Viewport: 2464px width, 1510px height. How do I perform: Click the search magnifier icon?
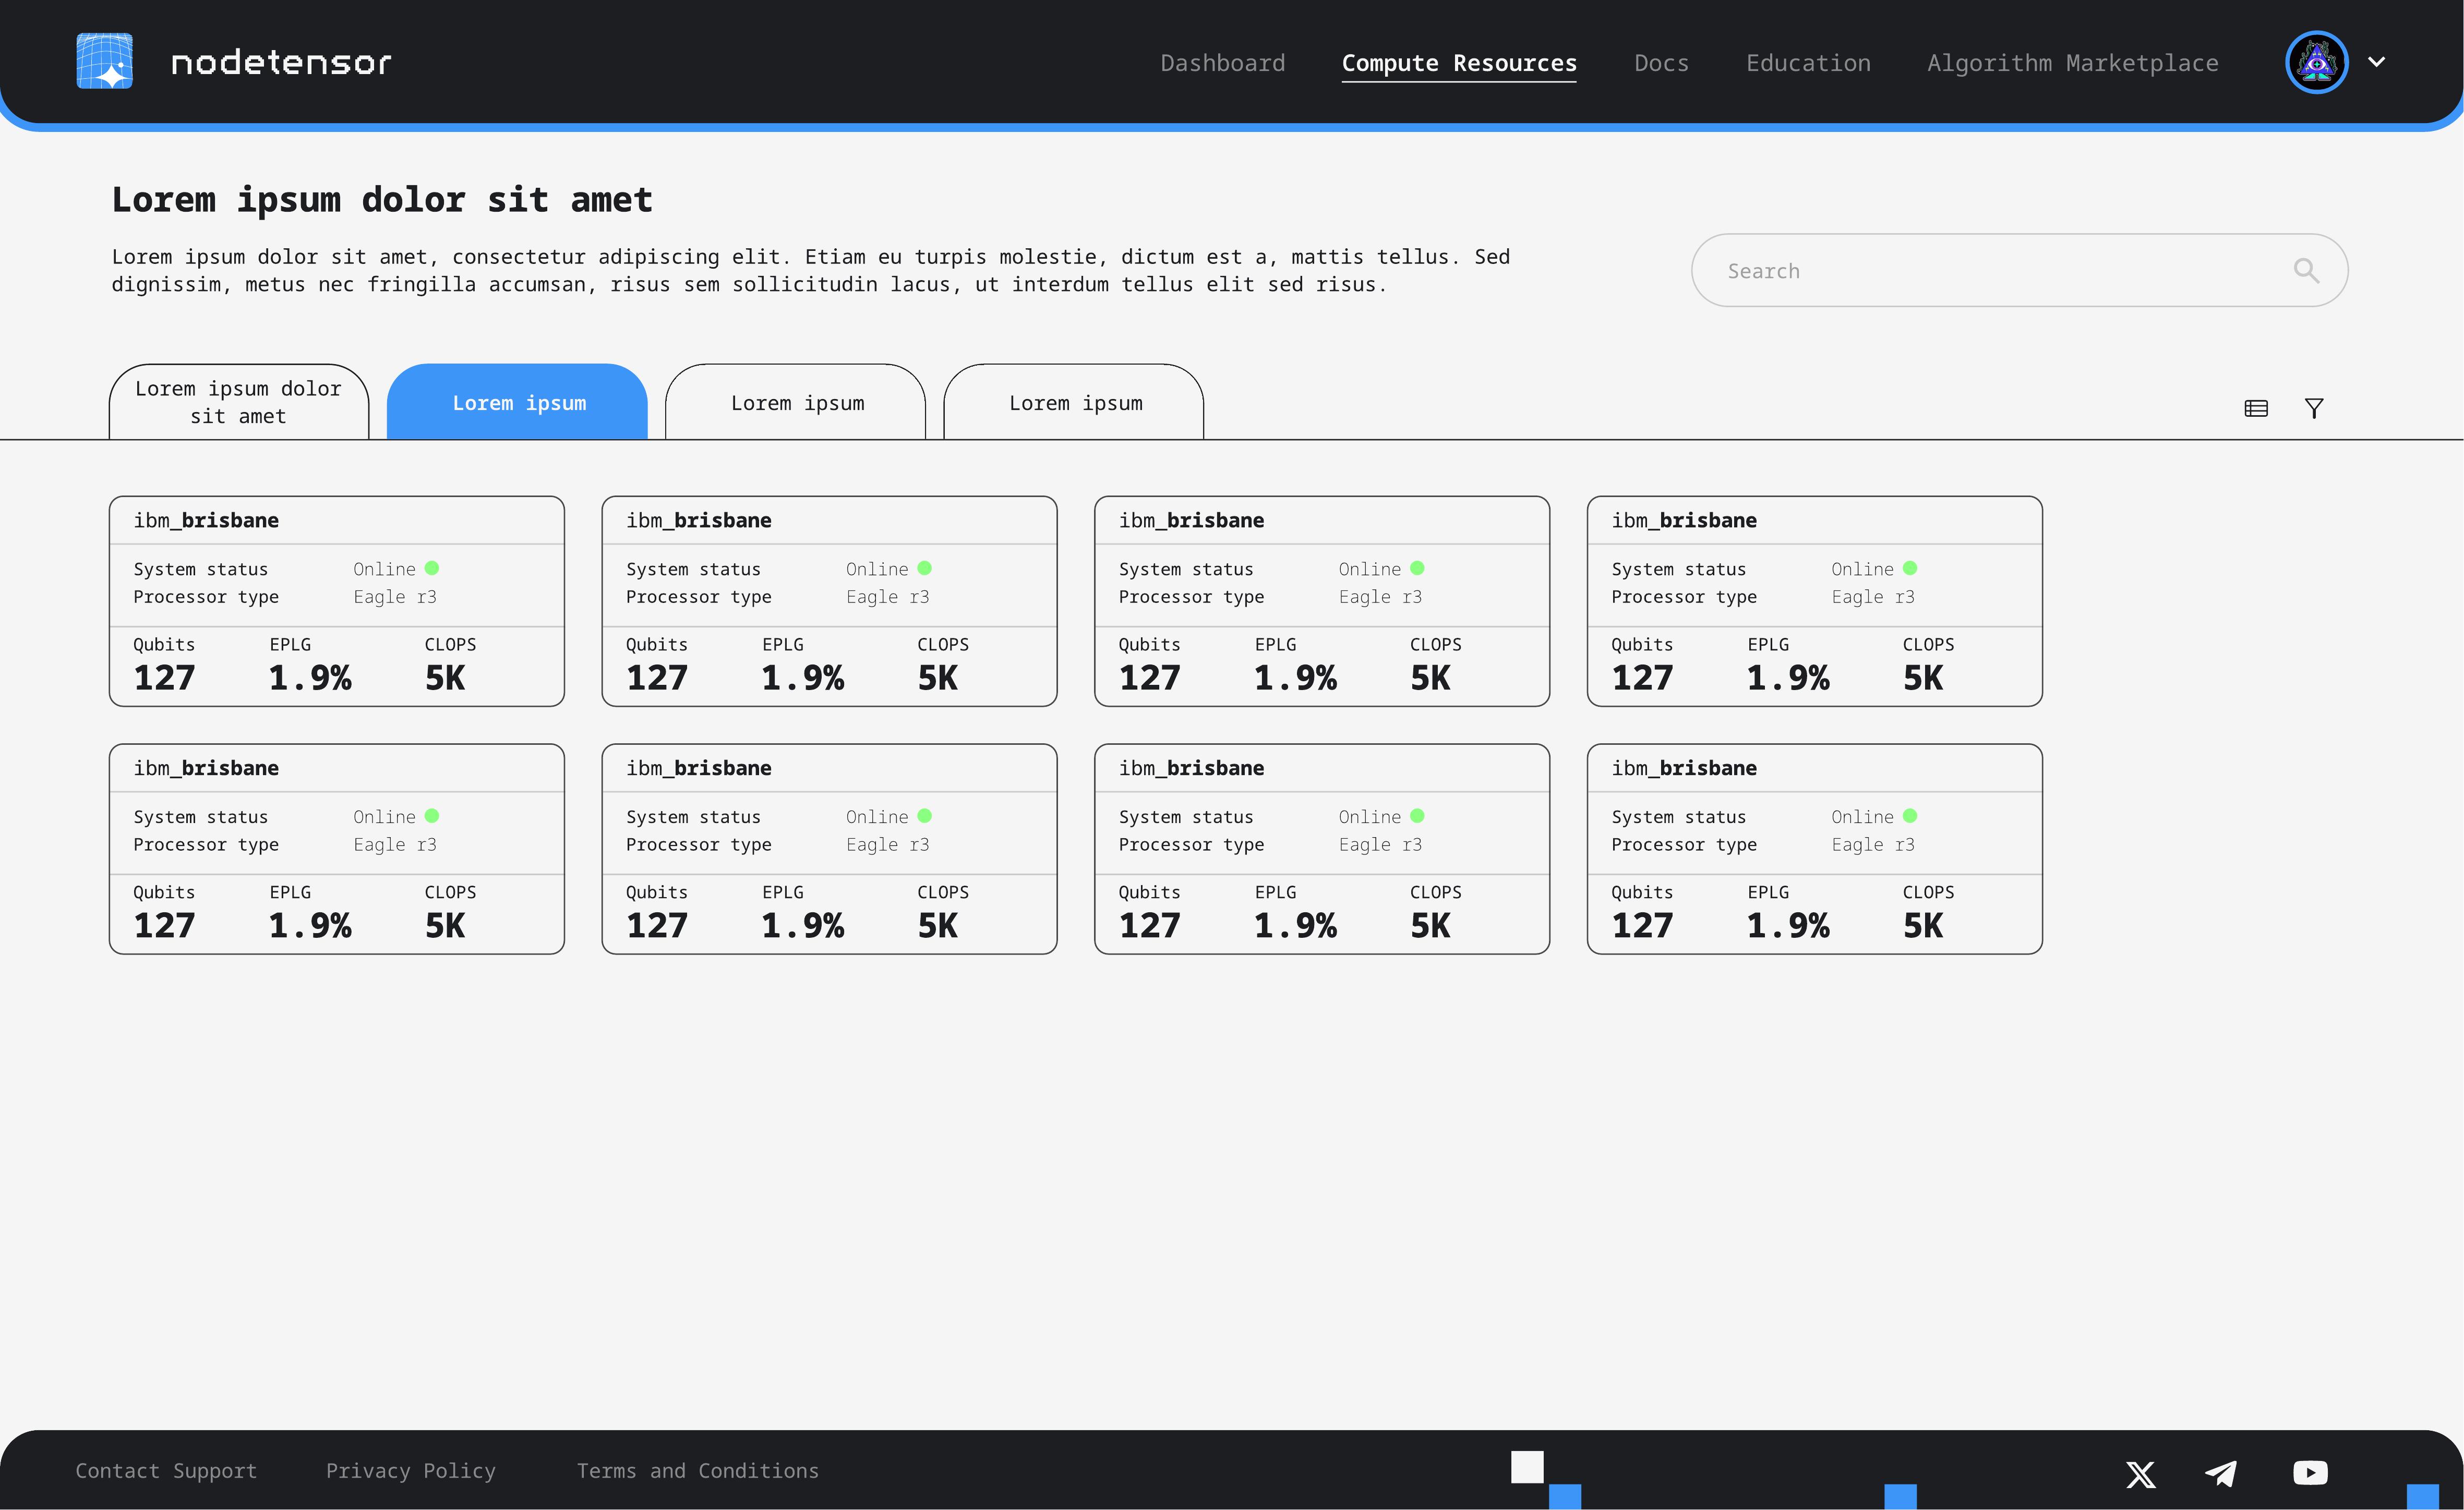click(2308, 270)
